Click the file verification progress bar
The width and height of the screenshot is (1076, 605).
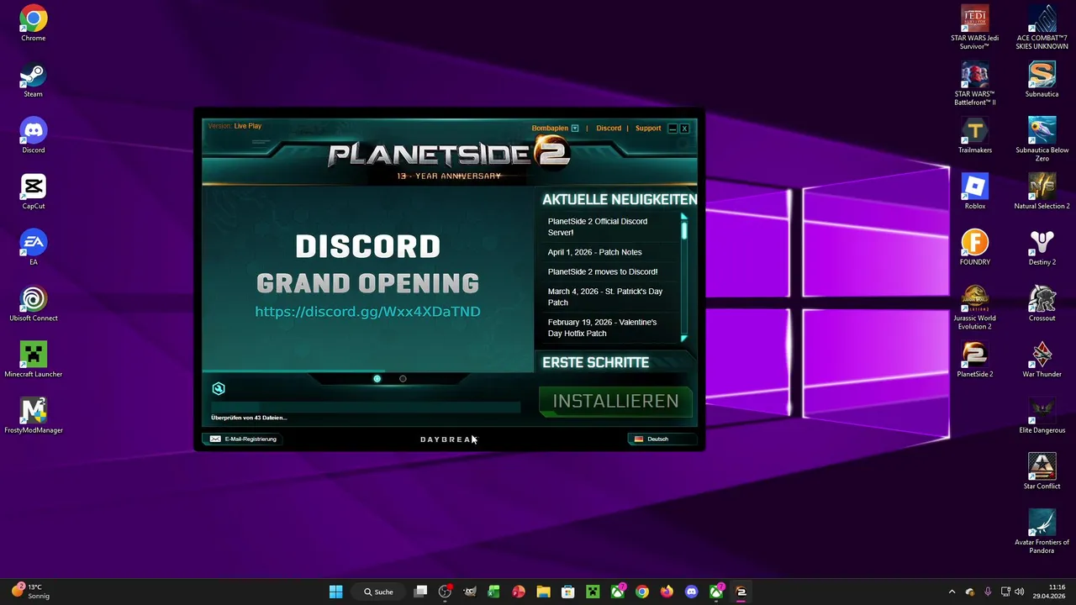(x=366, y=407)
